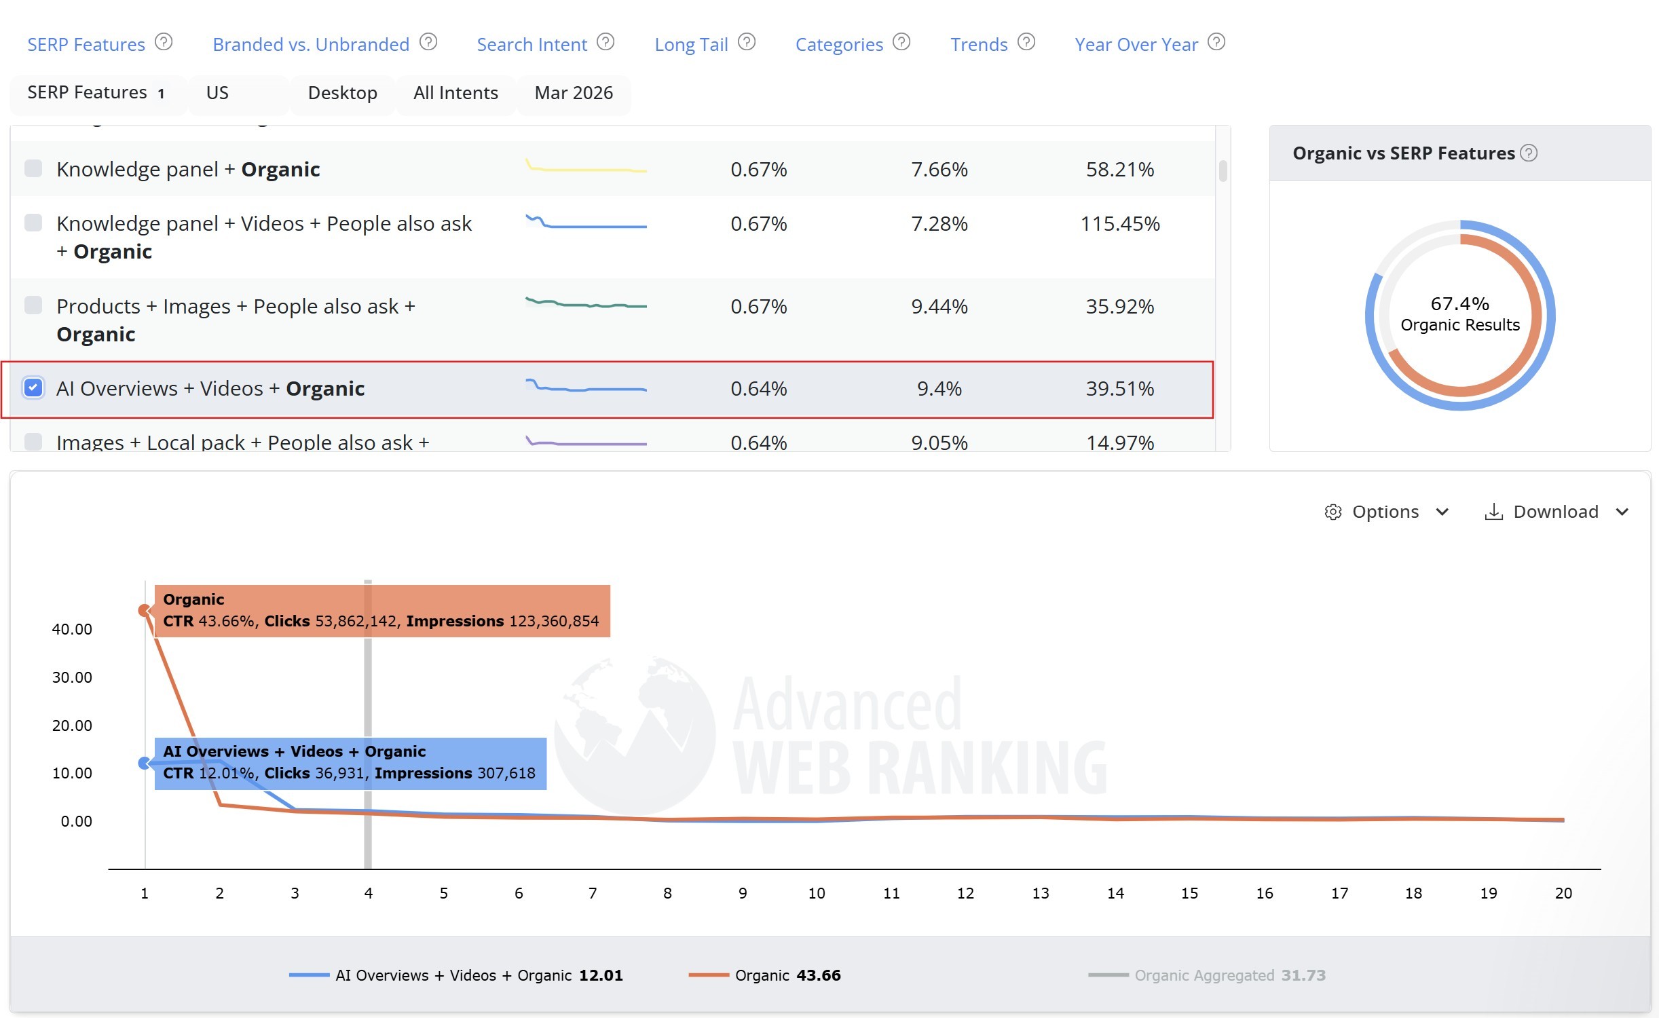Switch to the Search Intent tab
1659x1018 pixels.
tap(532, 45)
